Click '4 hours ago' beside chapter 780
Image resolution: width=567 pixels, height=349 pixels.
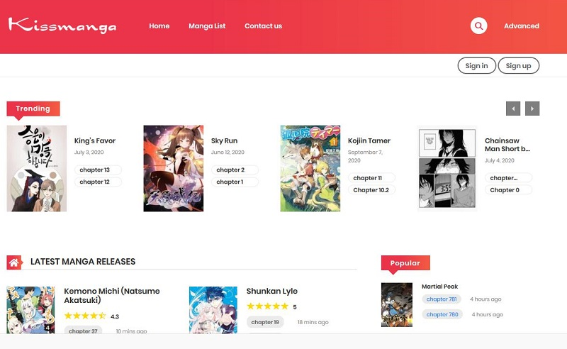pyautogui.click(x=488, y=314)
